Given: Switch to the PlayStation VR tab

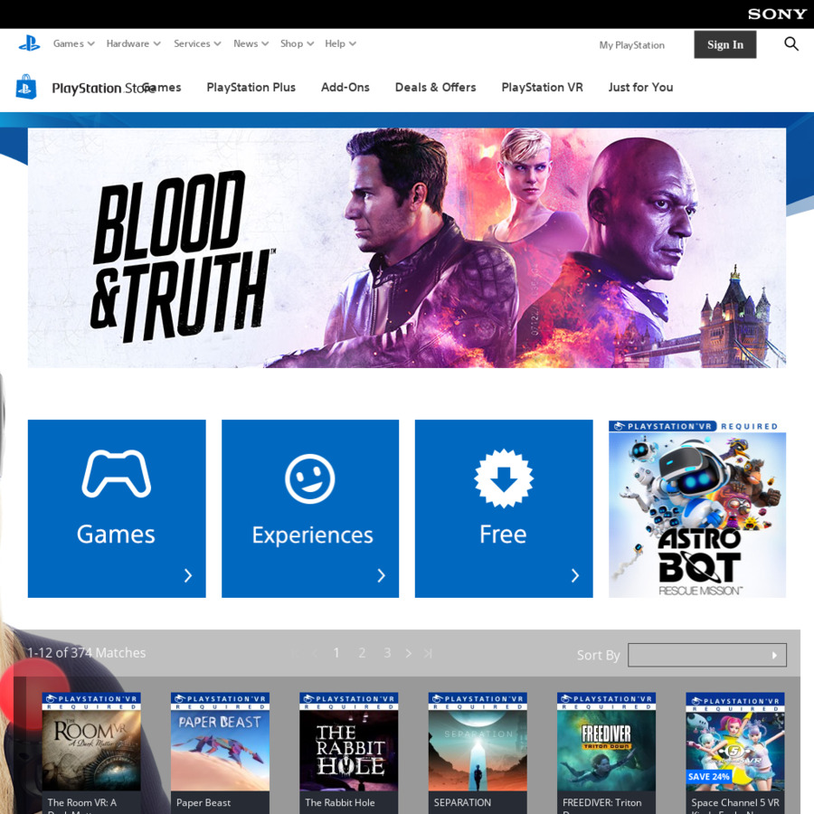Looking at the screenshot, I should point(542,87).
